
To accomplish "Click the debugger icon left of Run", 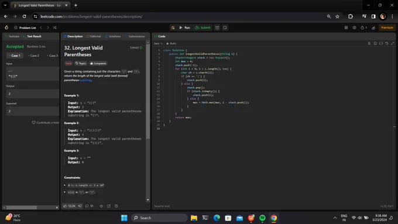I will click(173, 27).
